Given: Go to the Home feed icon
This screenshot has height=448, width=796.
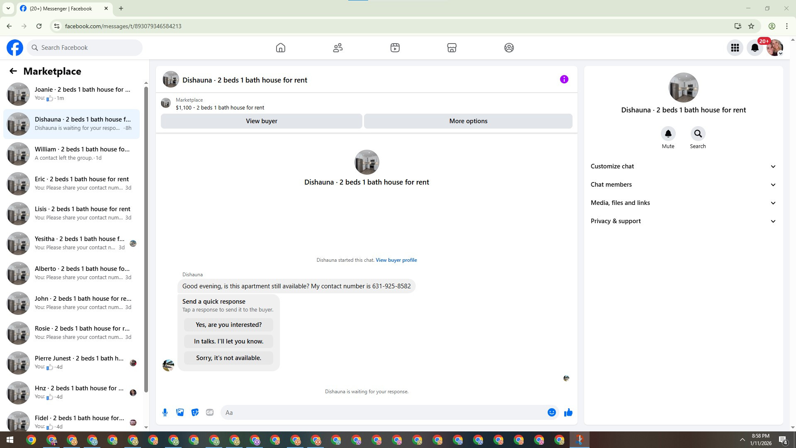Looking at the screenshot, I should [281, 48].
